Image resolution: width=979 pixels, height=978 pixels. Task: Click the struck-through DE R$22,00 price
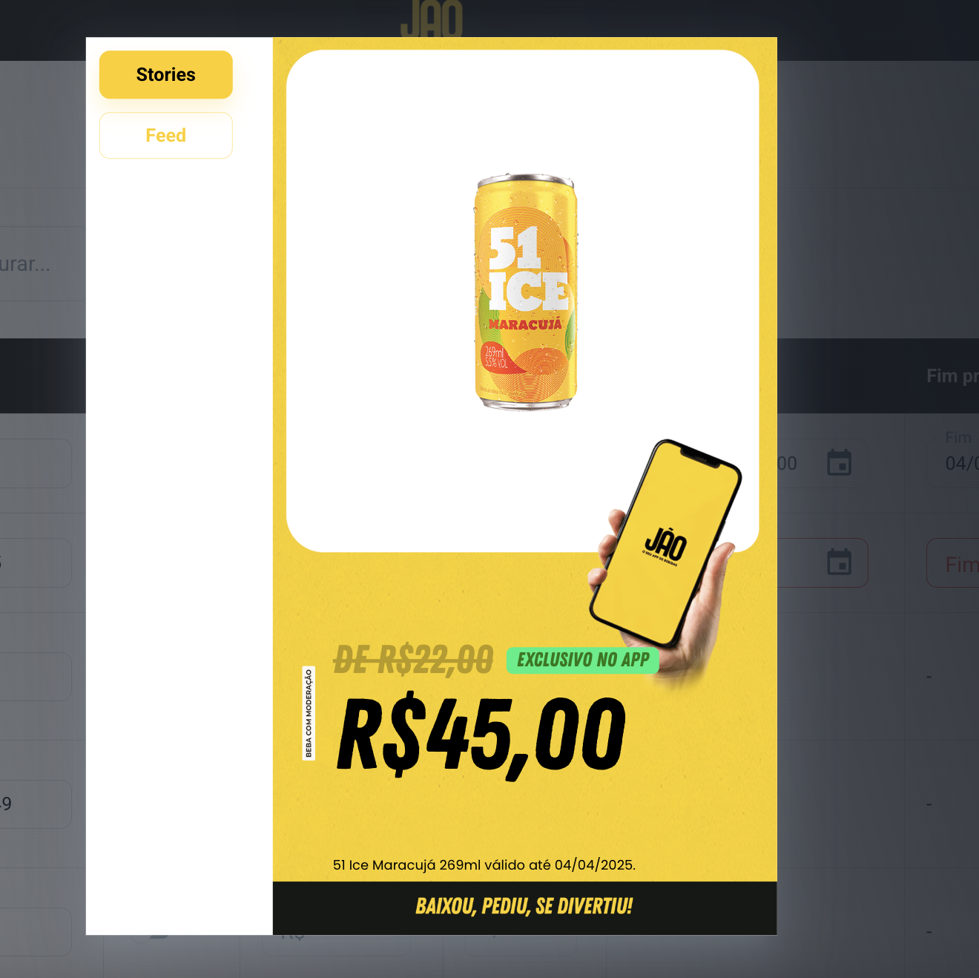click(413, 660)
